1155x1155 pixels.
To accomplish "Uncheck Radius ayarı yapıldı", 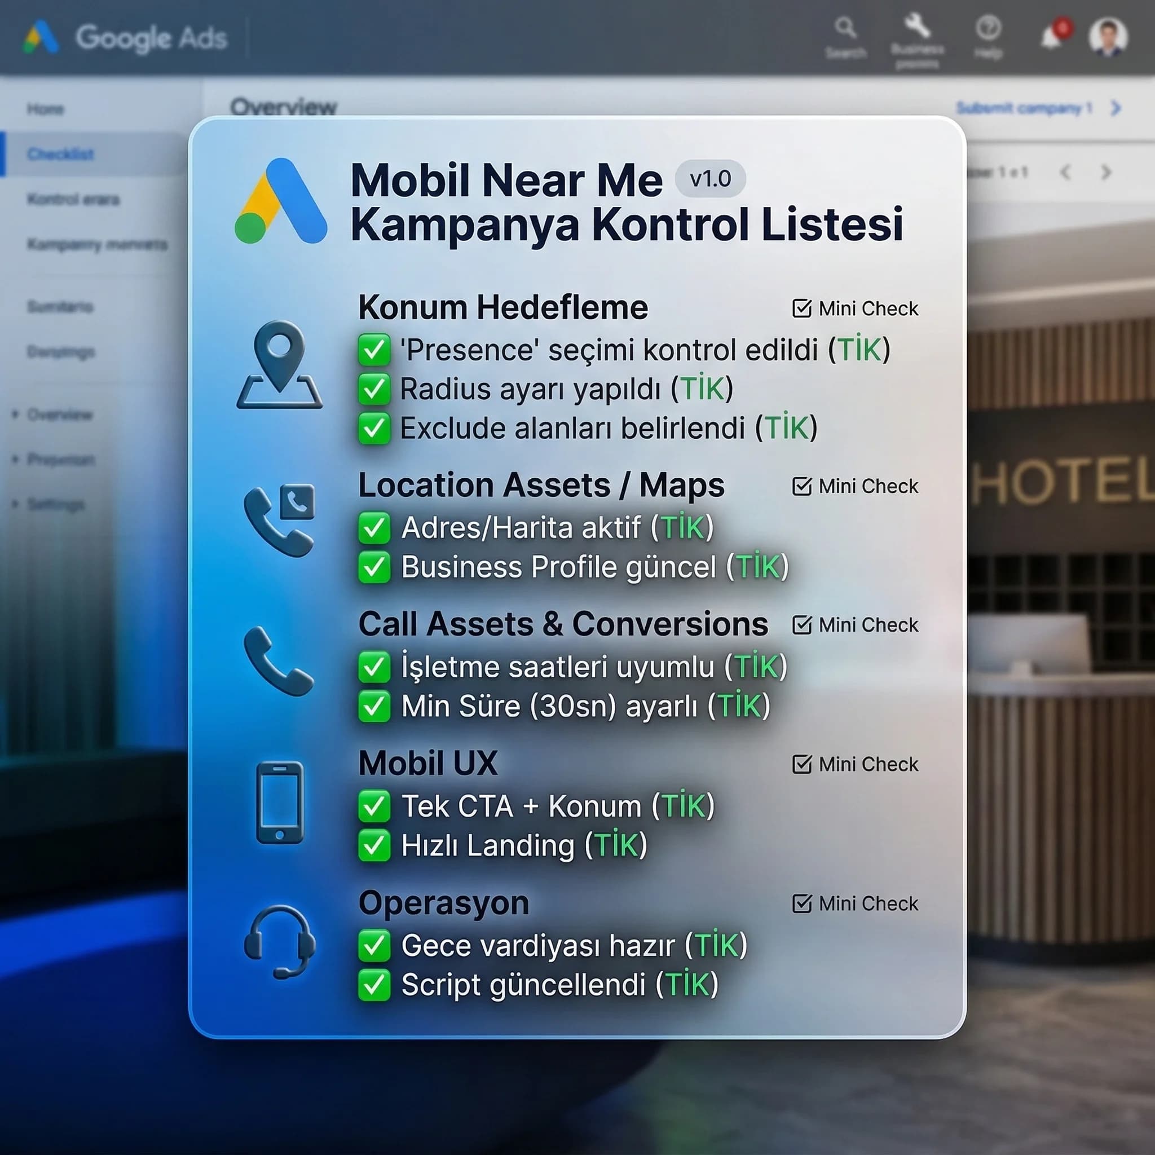I will click(374, 389).
